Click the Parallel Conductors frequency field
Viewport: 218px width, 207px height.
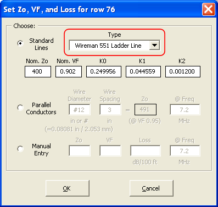click(185, 109)
